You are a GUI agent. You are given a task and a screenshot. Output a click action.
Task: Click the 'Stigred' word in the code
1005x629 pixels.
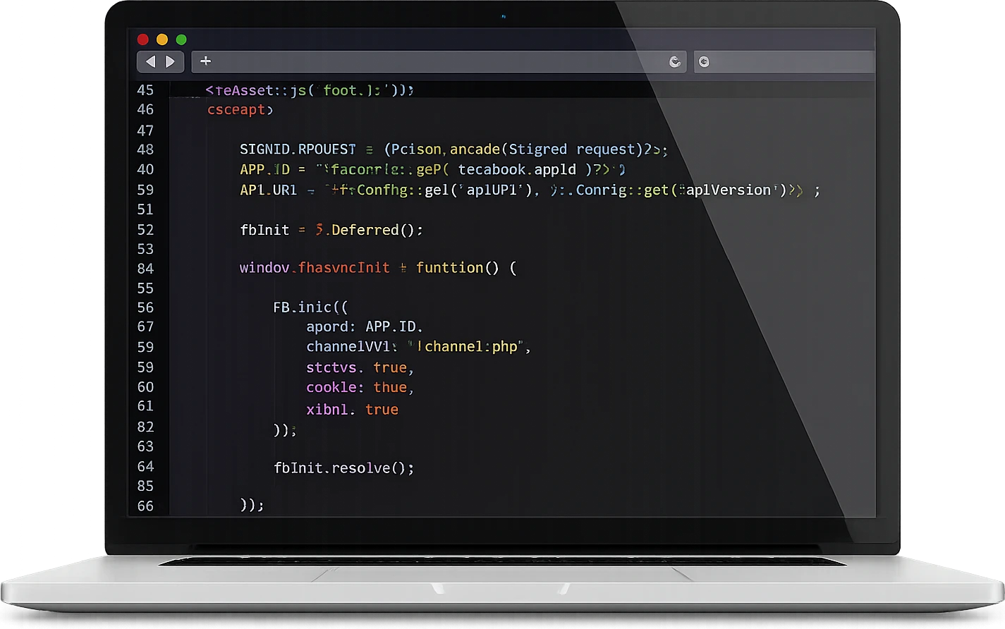click(537, 149)
